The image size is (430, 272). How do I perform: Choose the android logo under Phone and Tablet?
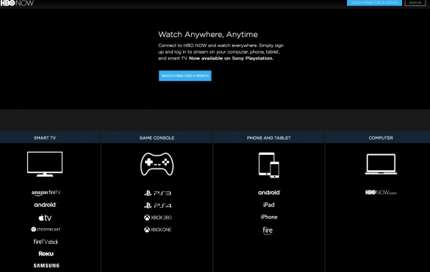tap(269, 193)
